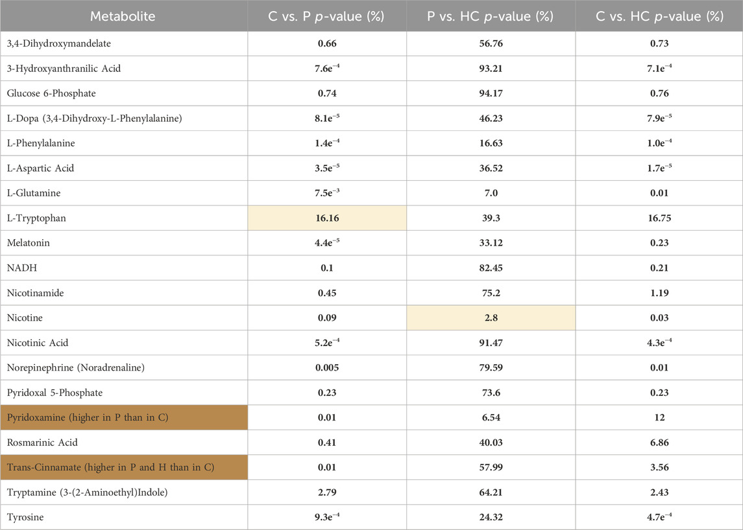Select the L-Dopa metabolite name
Image resolution: width=743 pixels, height=530 pixels.
click(x=94, y=119)
